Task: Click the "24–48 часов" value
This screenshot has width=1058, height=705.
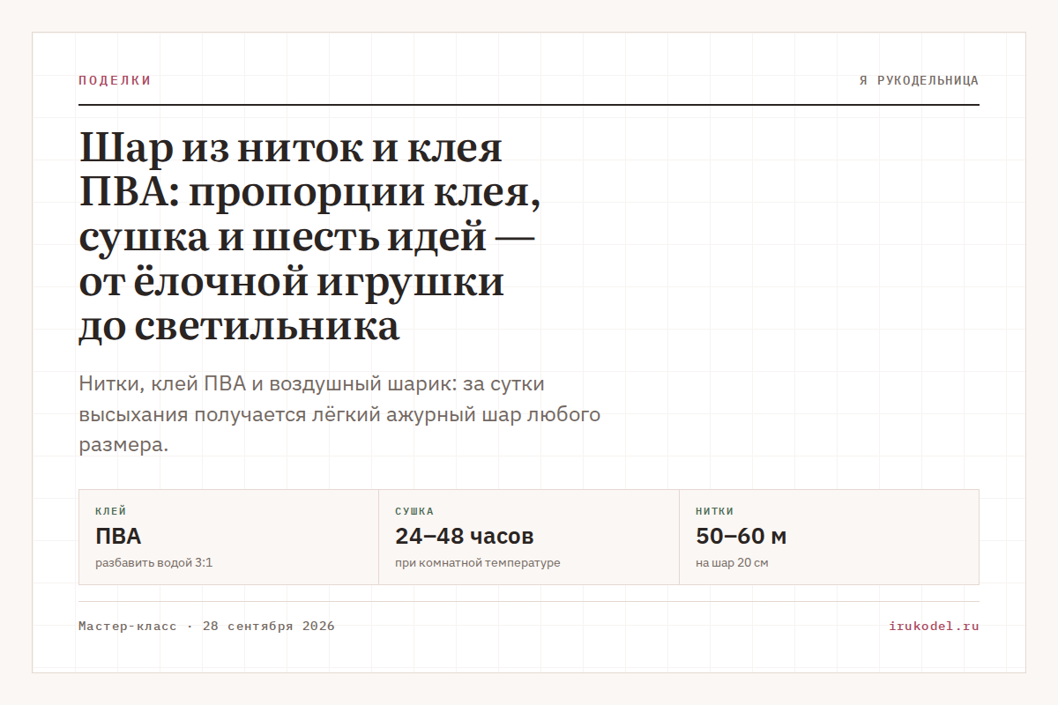Action: tap(465, 536)
